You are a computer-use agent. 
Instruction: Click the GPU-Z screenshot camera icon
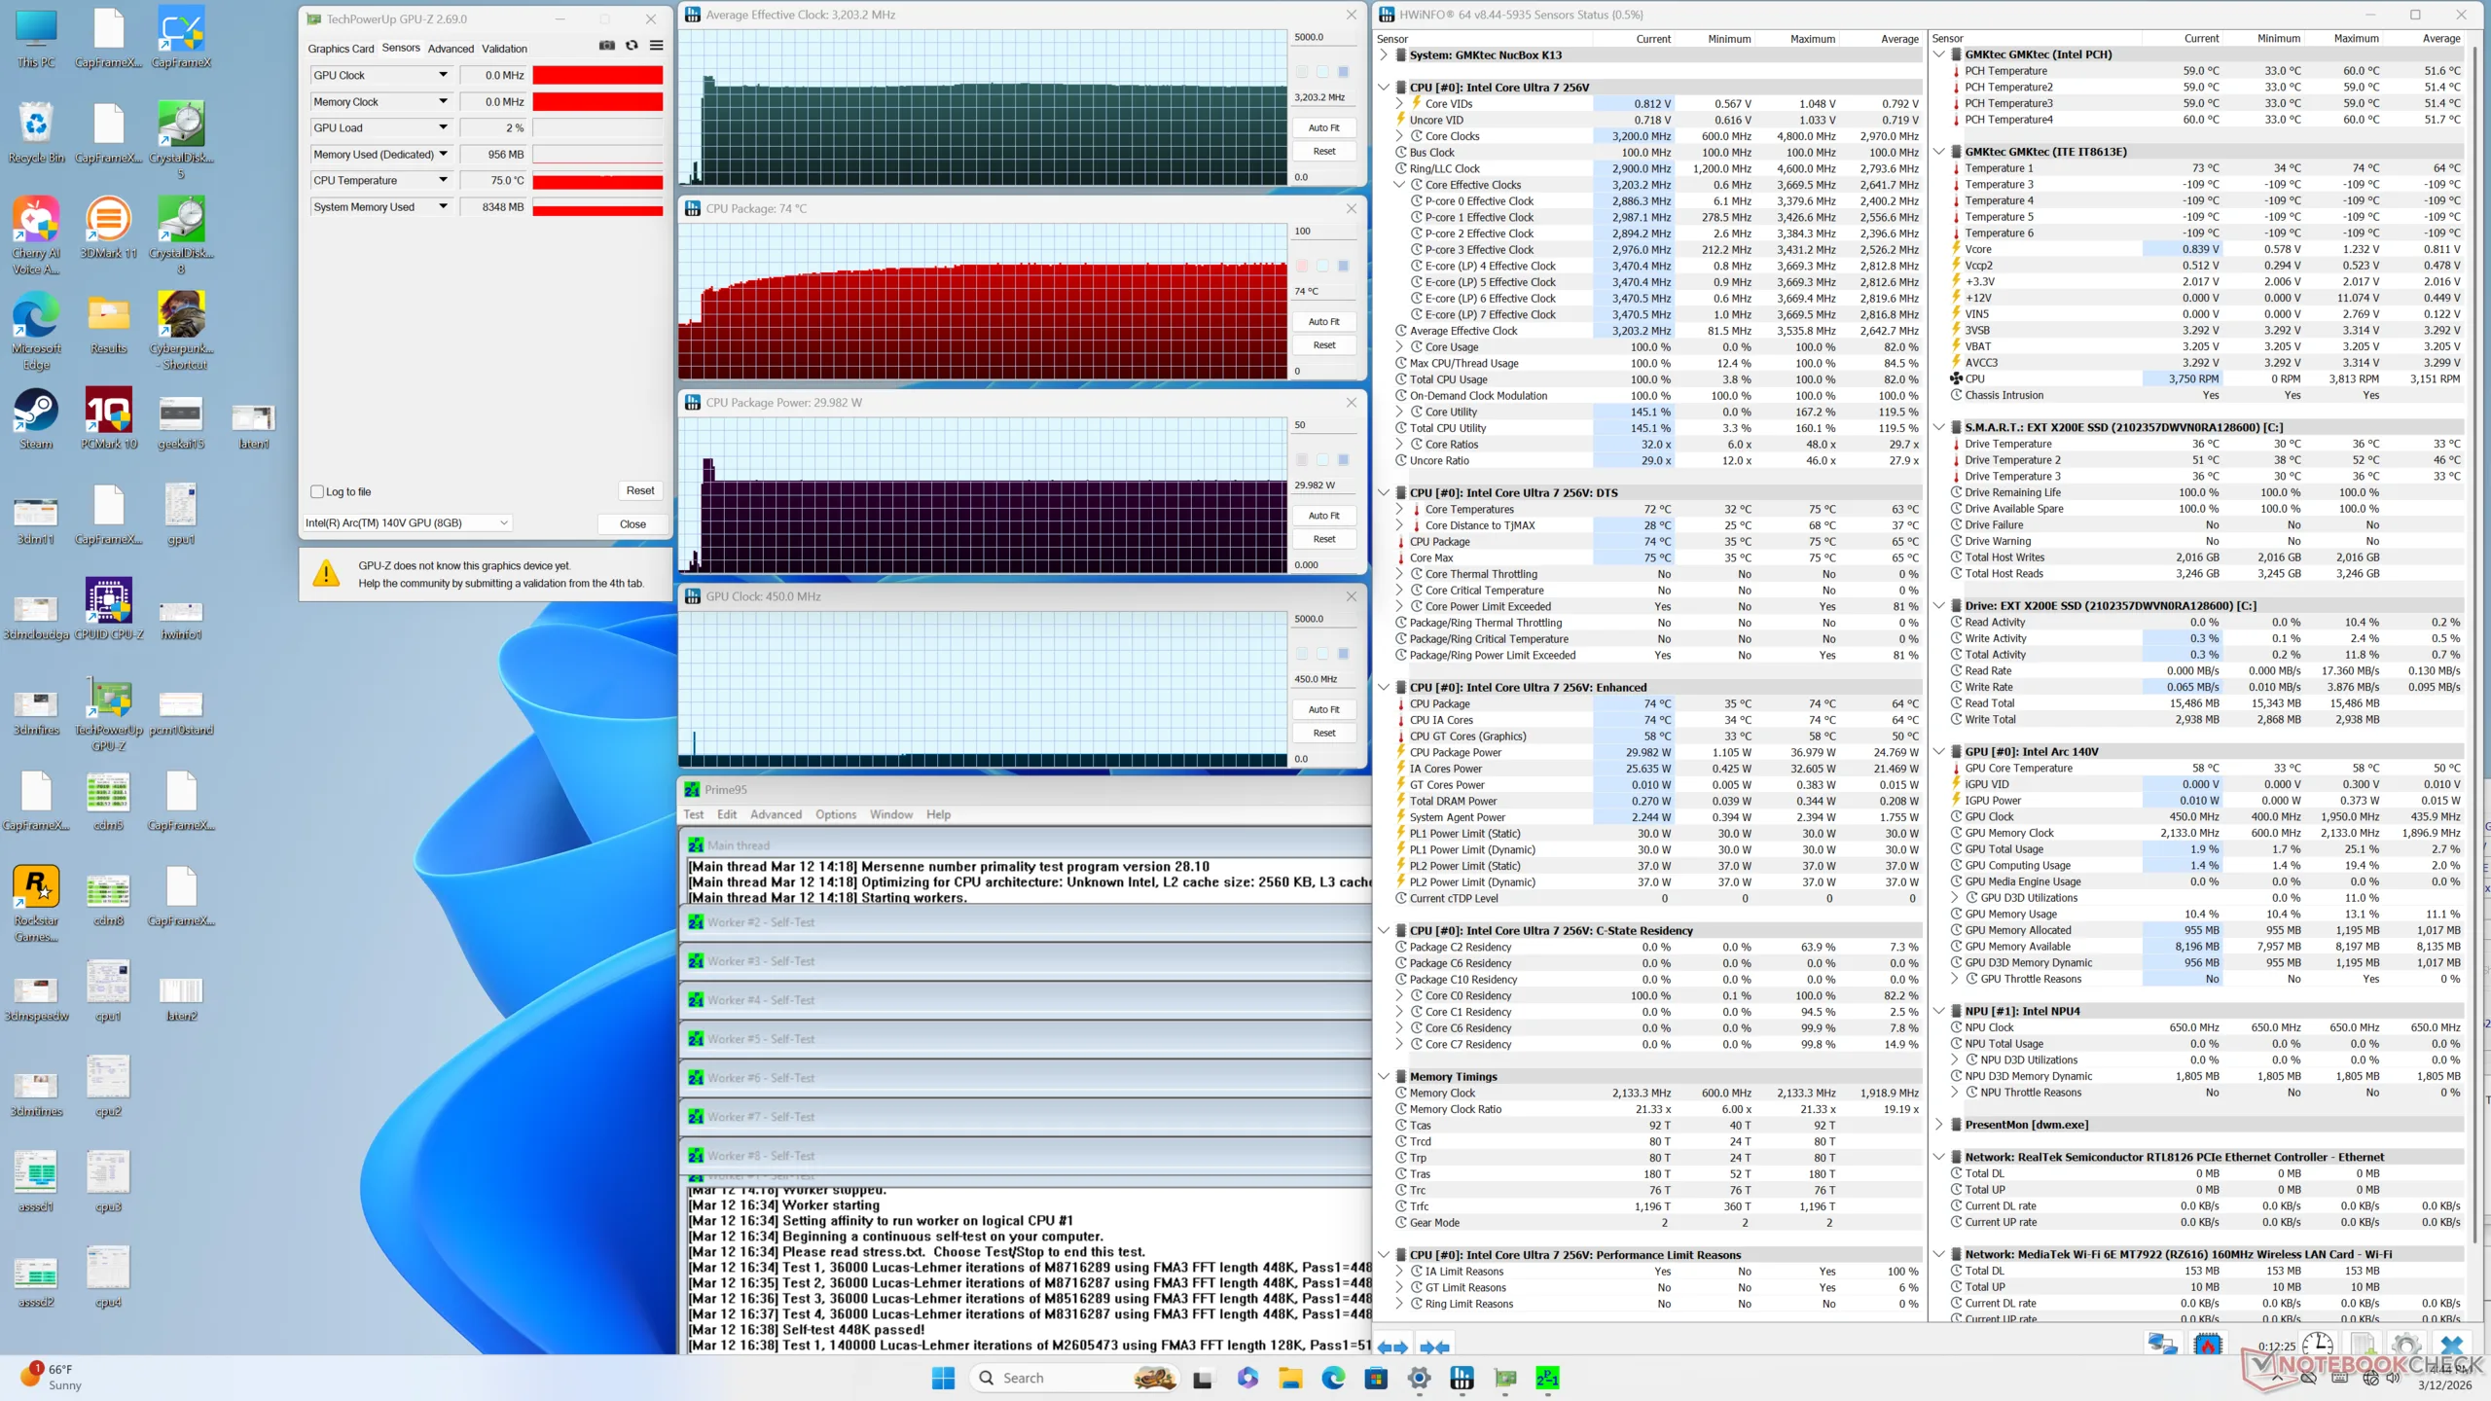pos(606,46)
